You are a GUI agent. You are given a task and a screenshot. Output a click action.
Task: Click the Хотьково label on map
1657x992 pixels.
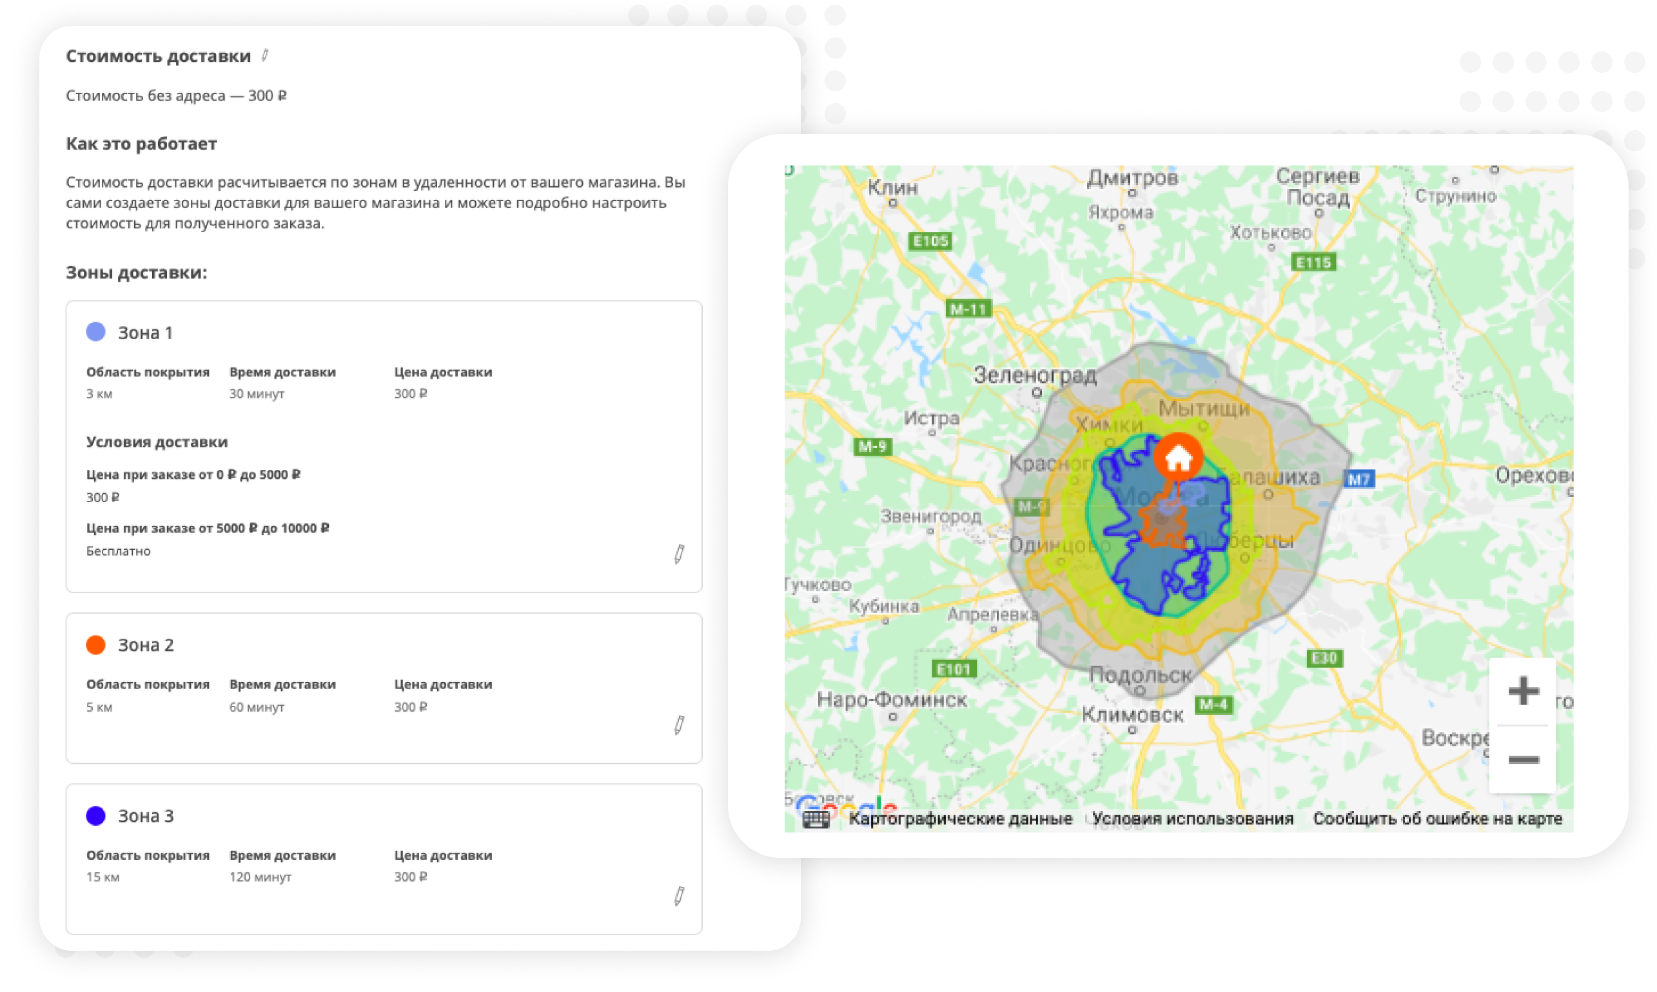click(1271, 233)
